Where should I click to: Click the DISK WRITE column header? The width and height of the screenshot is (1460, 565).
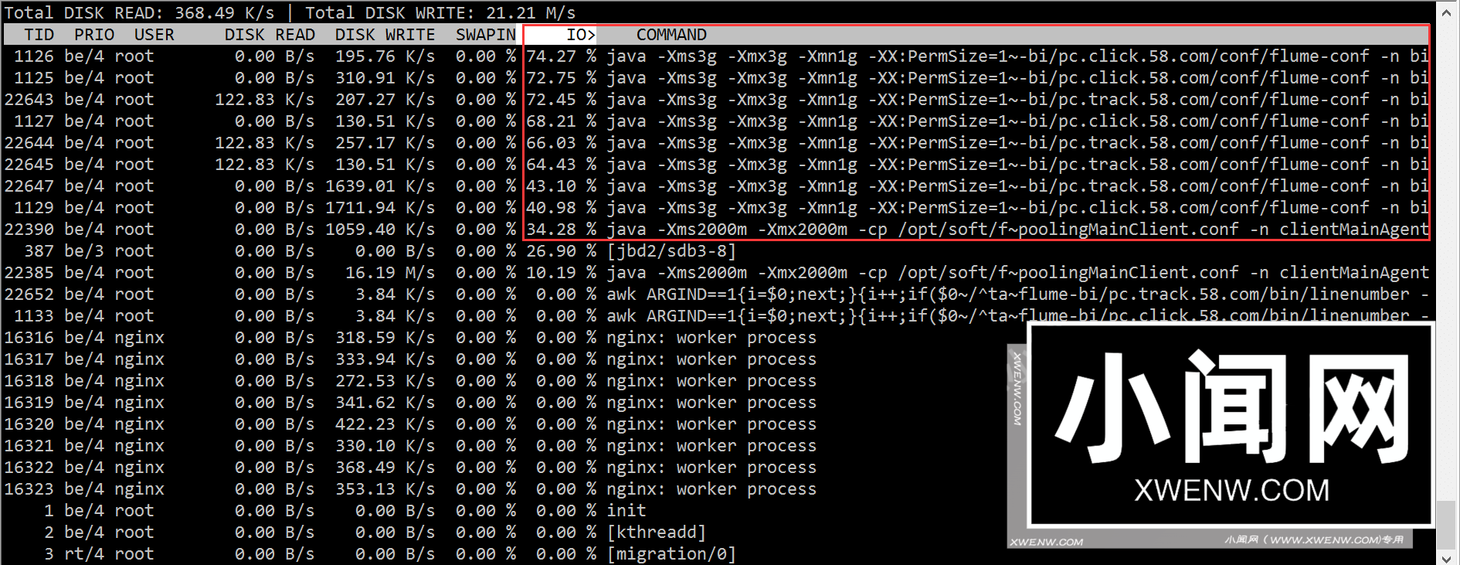385,35
